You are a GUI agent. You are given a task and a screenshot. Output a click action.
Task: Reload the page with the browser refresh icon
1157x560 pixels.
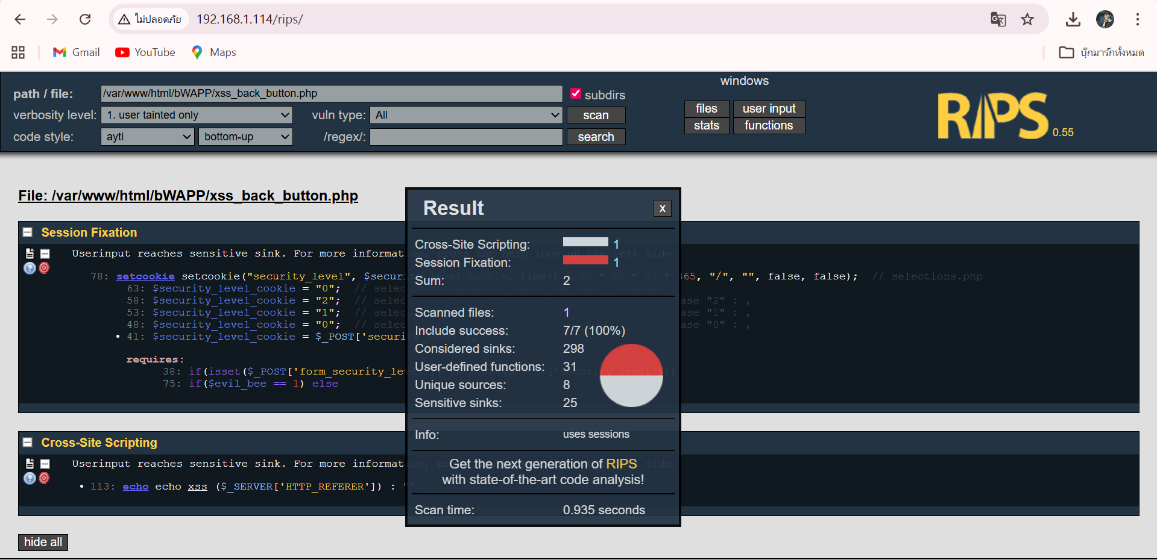tap(85, 19)
